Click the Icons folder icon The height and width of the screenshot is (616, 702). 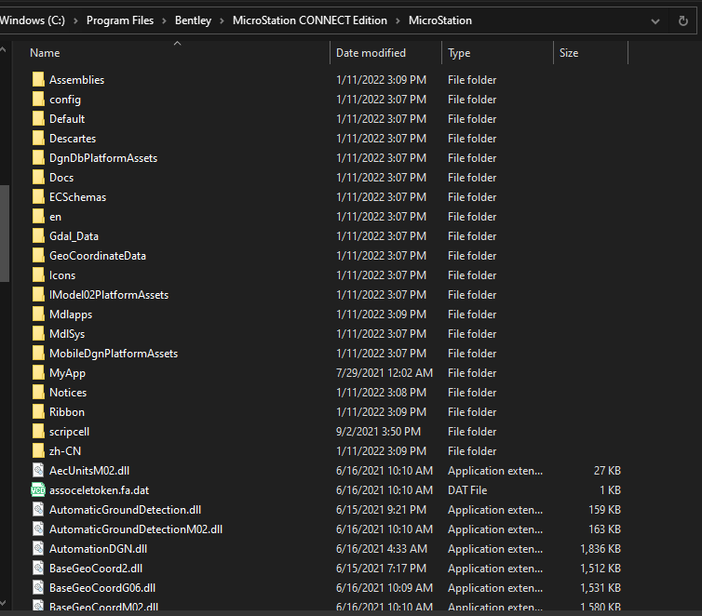tap(38, 275)
